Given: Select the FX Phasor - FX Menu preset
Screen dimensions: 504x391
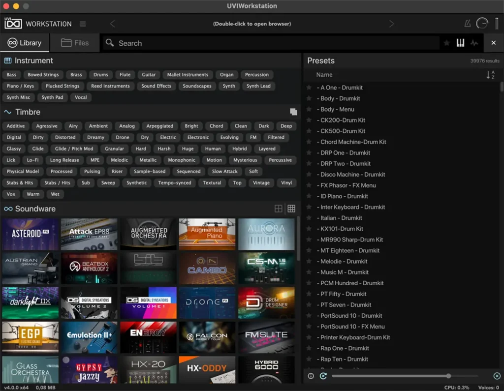Looking at the screenshot, I should pyautogui.click(x=346, y=185).
